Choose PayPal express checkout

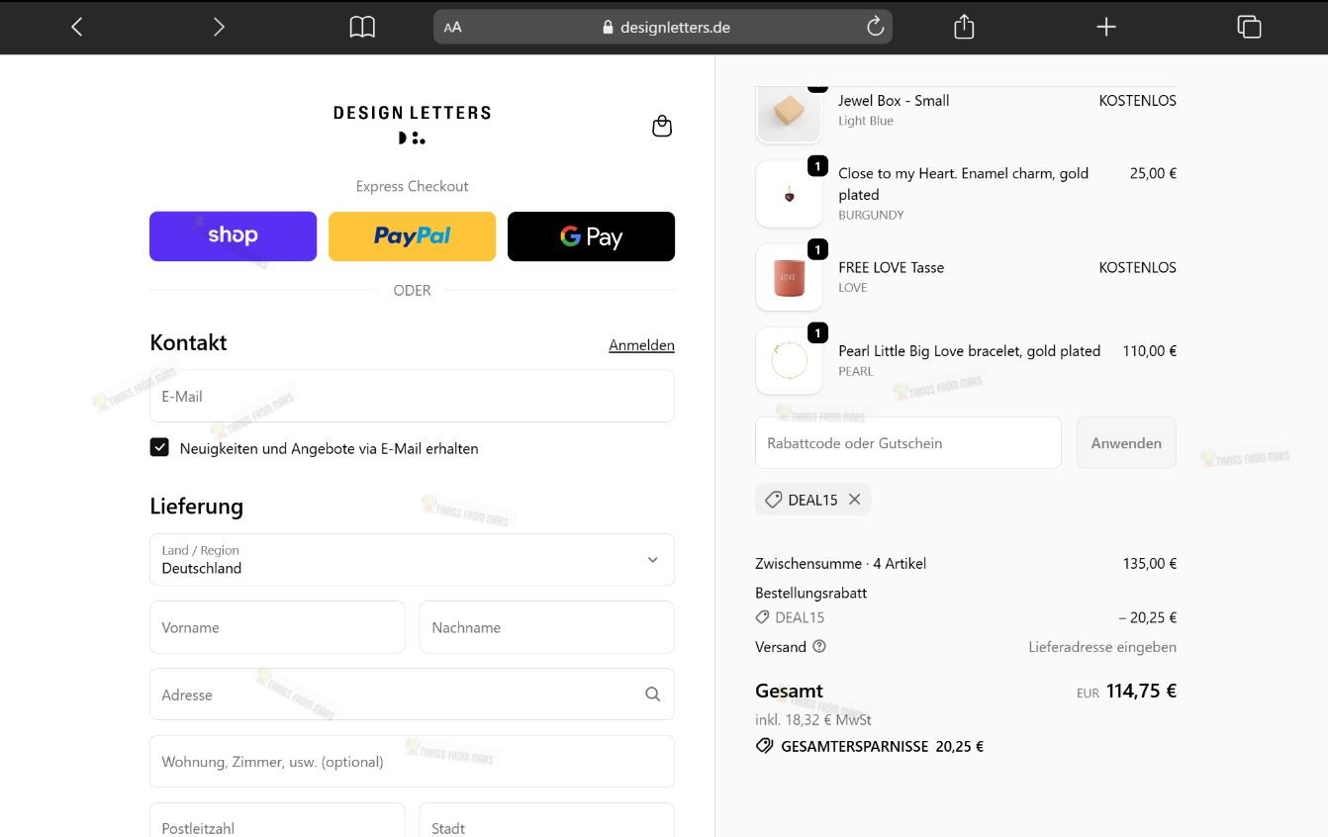(x=412, y=236)
